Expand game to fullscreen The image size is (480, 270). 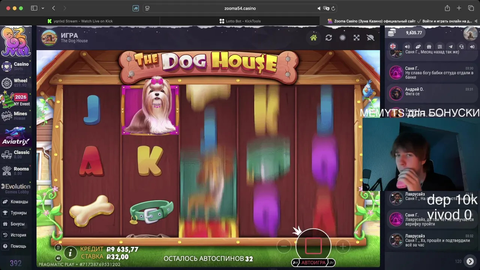[357, 38]
